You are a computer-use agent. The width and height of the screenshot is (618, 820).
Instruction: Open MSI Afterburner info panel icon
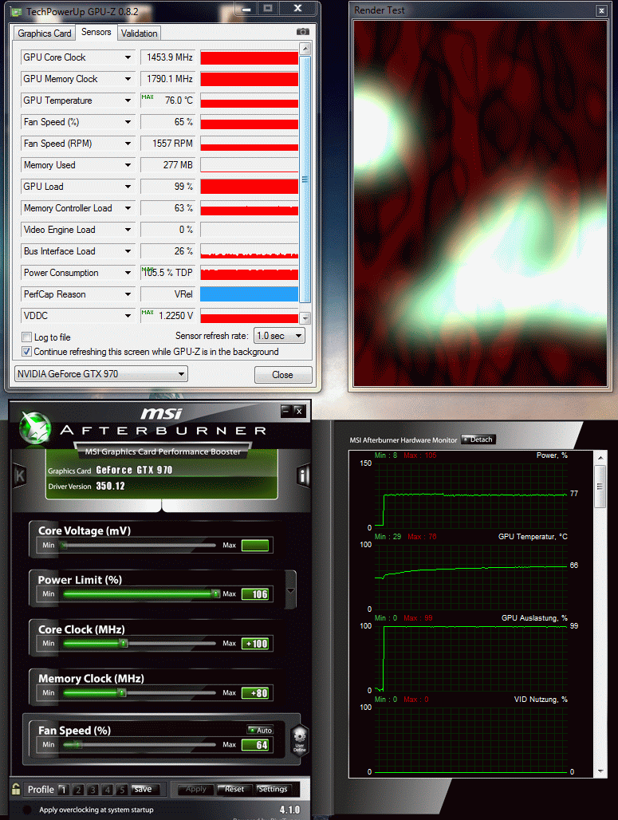click(x=303, y=475)
